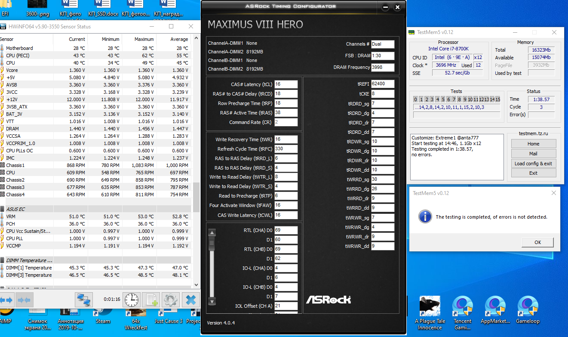Click the scroll up arrow in ASRock RTL panel
The height and width of the screenshot is (337, 568).
(211, 233)
